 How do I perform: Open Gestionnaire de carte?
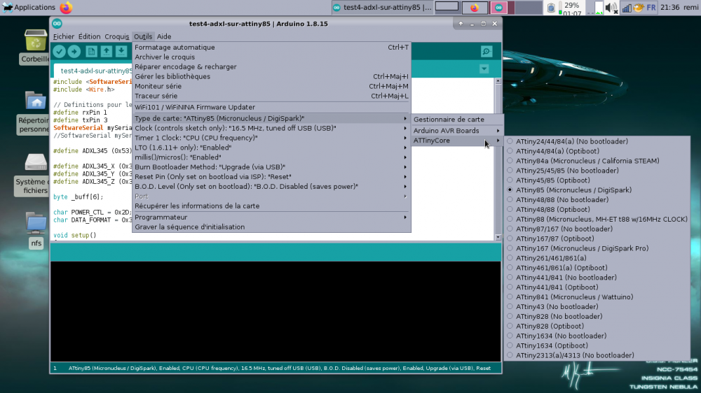click(457, 120)
